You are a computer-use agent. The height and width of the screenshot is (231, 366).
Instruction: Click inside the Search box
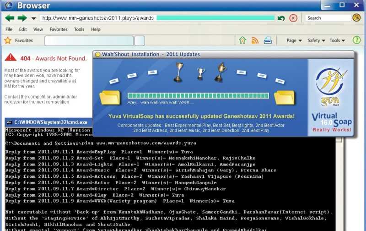[x=328, y=18]
